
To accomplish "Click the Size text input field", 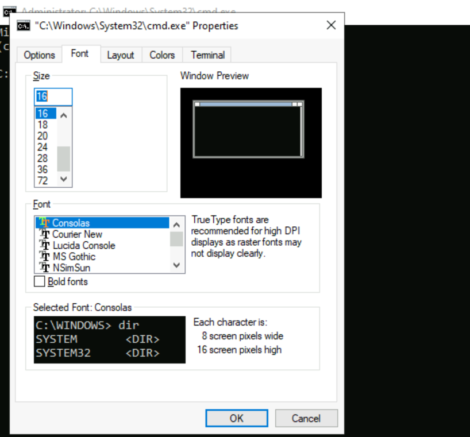I will point(53,96).
